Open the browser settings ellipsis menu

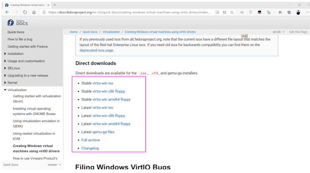(x=307, y=12)
